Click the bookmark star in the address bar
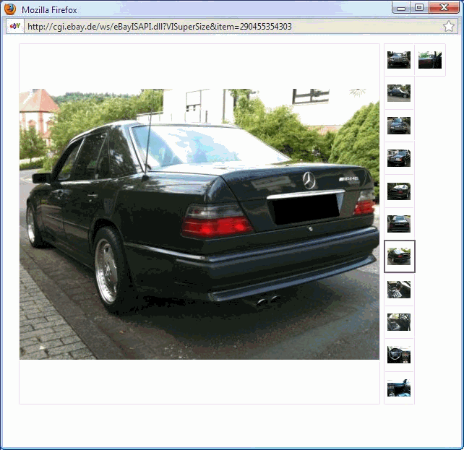The height and width of the screenshot is (450, 464). (x=448, y=27)
